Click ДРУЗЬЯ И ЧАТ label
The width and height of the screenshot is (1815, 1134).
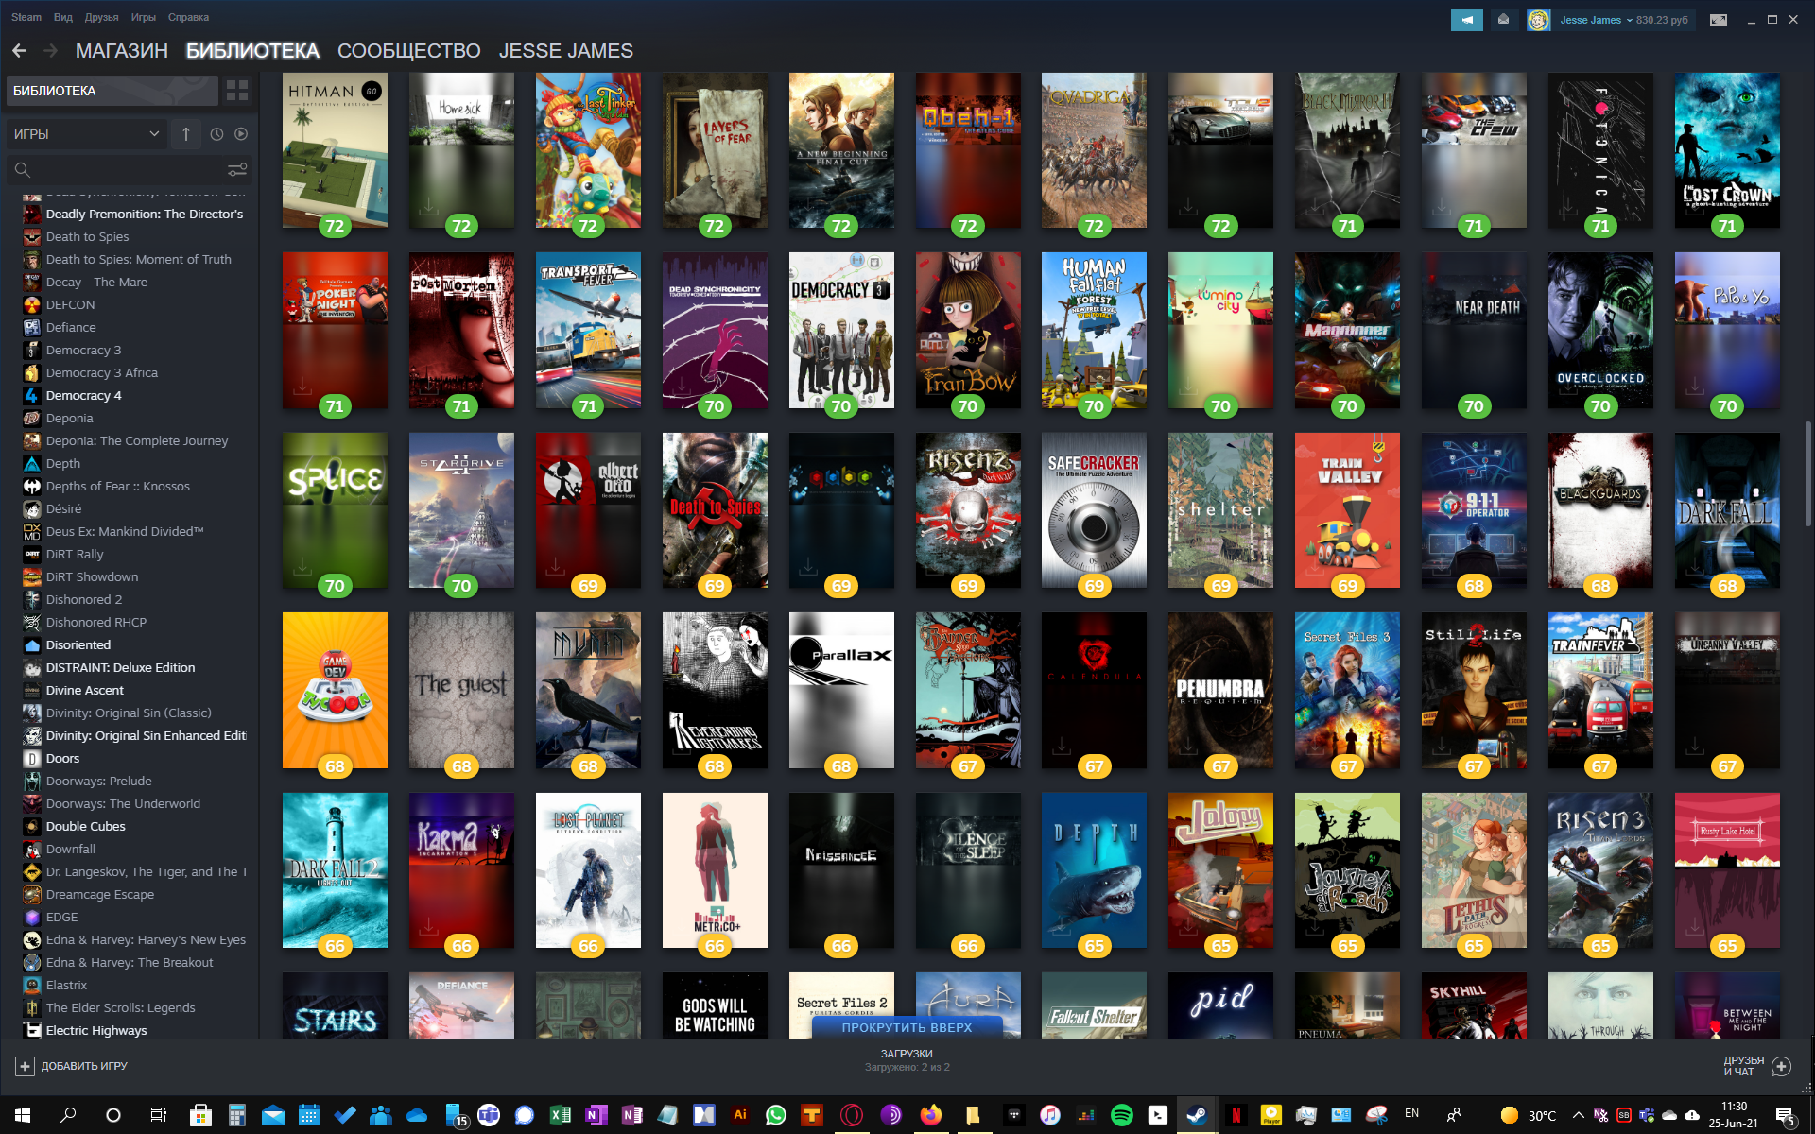pos(1744,1066)
